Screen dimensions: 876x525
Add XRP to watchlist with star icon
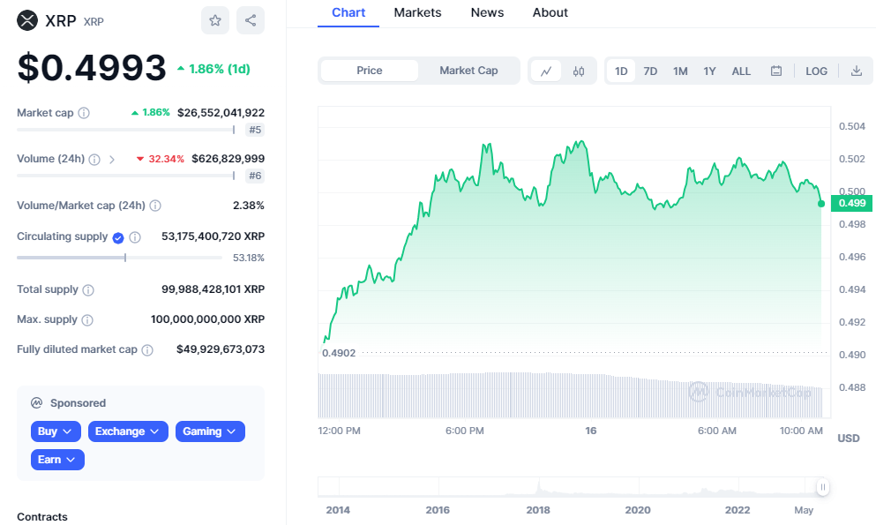215,20
